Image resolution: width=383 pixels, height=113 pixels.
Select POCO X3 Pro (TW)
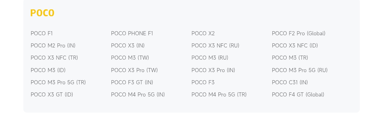134,70
